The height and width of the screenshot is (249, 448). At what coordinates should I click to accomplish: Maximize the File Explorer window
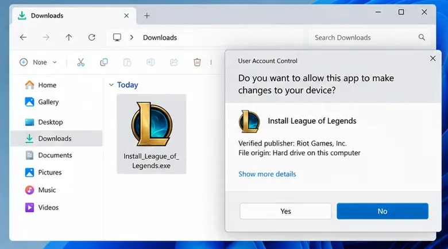[401, 12]
